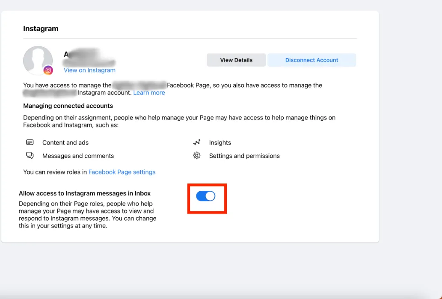The height and width of the screenshot is (299, 442).
Task: Open the Facebook Page settings link
Action: click(122, 172)
